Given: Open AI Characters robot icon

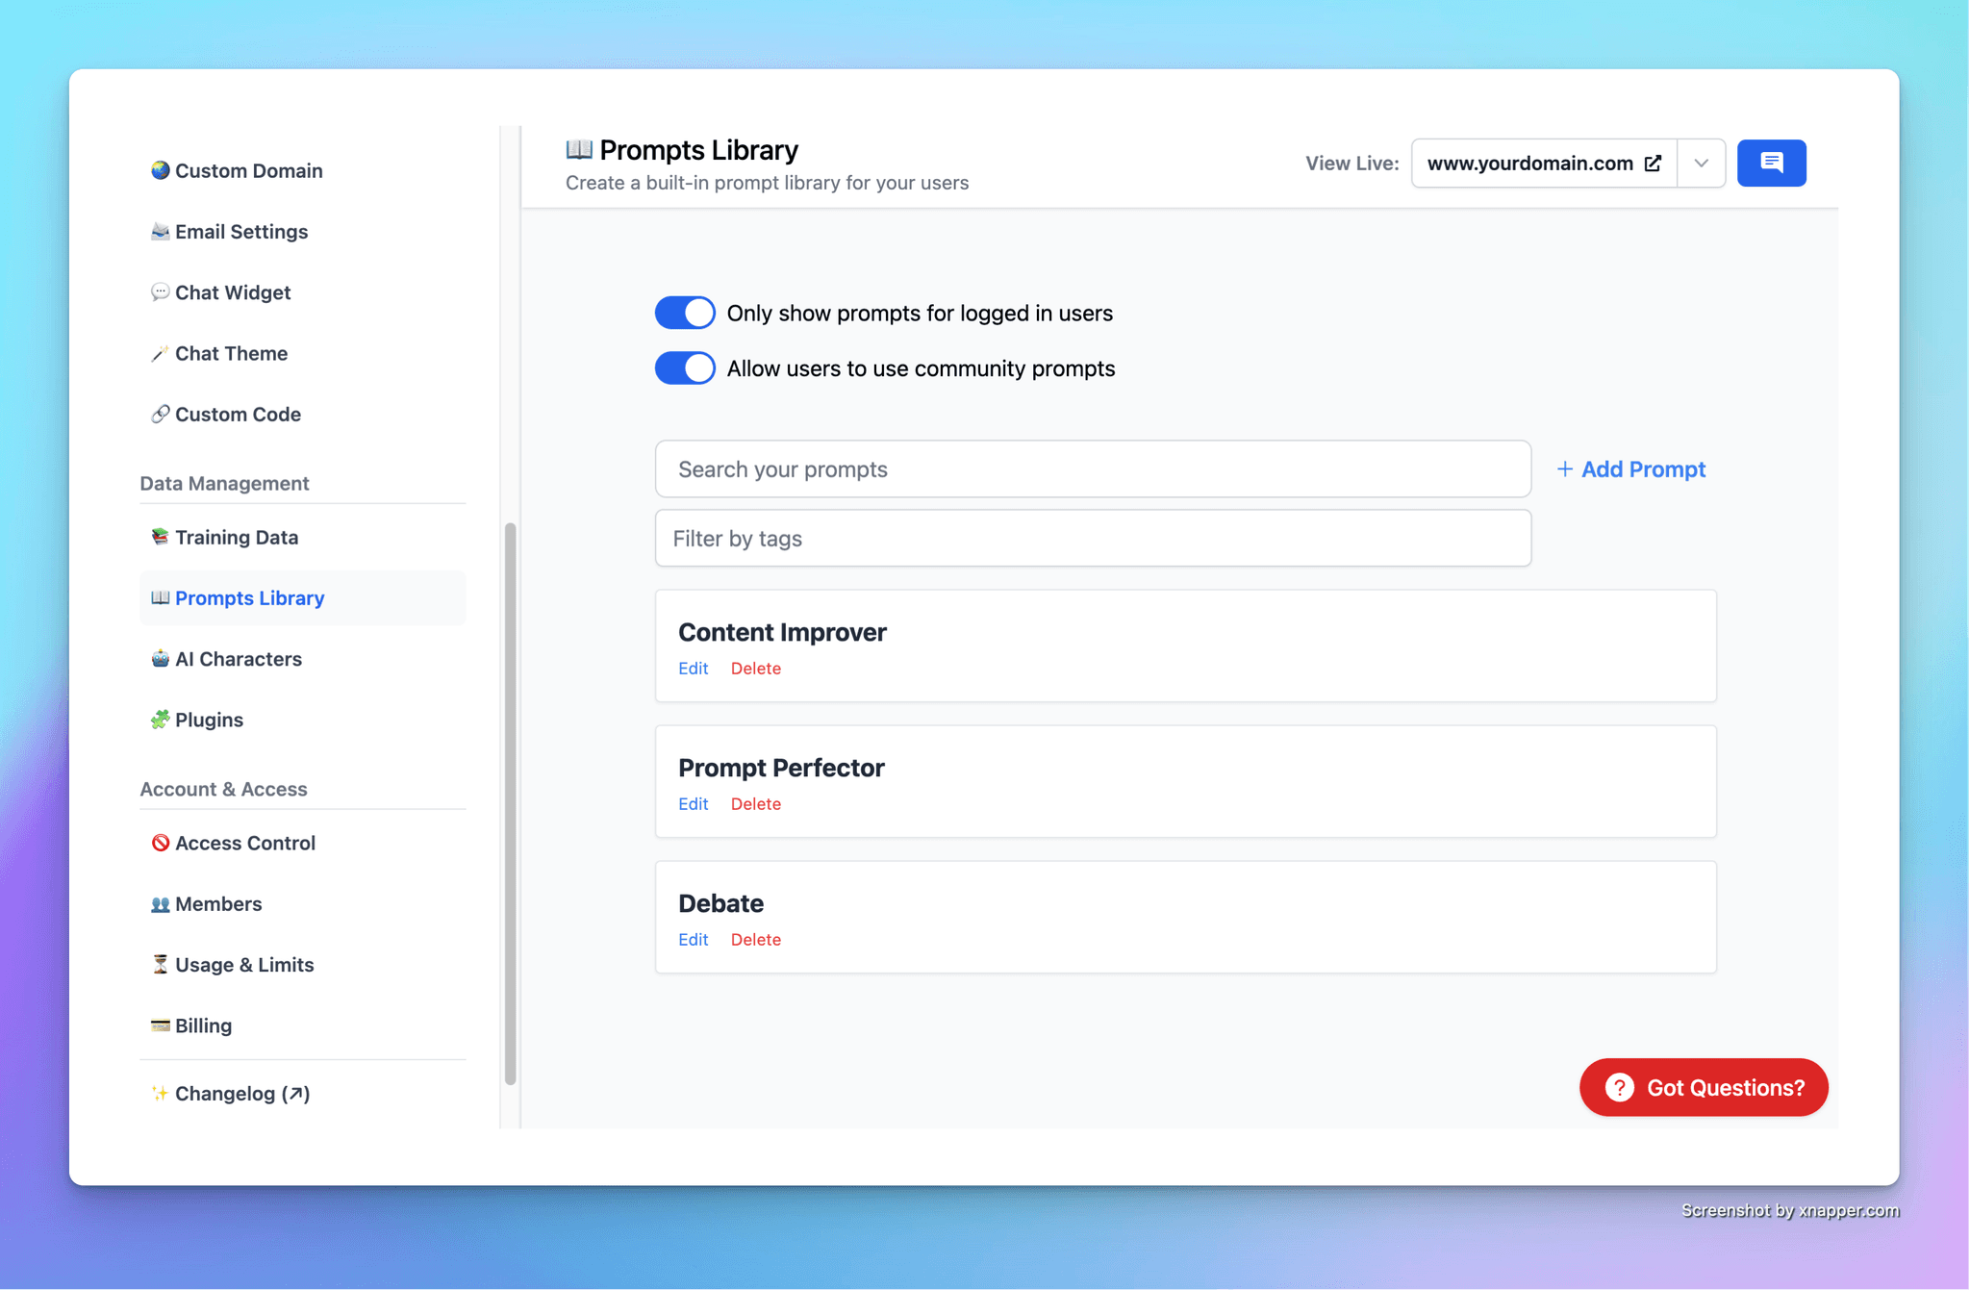Looking at the screenshot, I should (x=161, y=659).
